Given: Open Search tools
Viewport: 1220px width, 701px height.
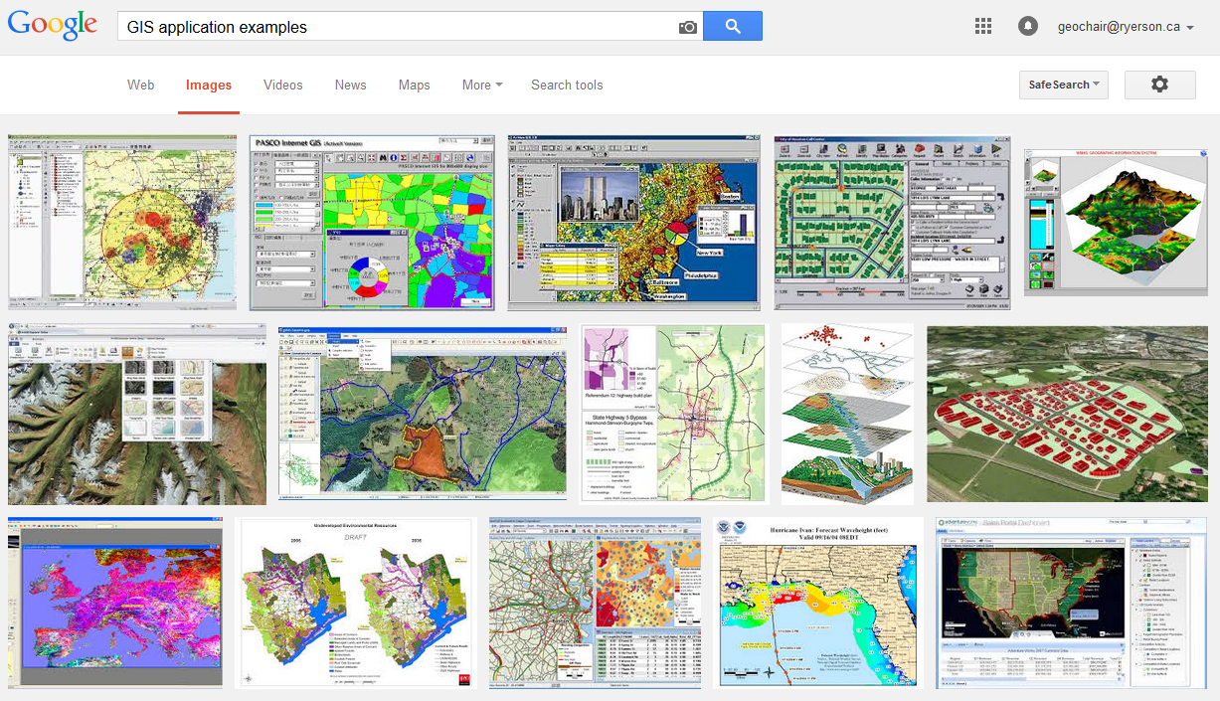Looking at the screenshot, I should (567, 86).
